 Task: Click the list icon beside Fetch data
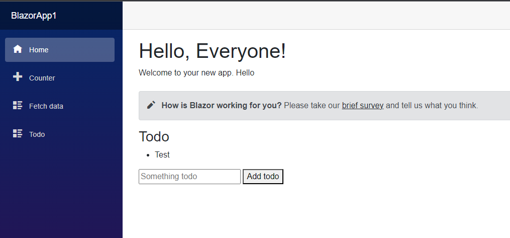click(x=18, y=105)
